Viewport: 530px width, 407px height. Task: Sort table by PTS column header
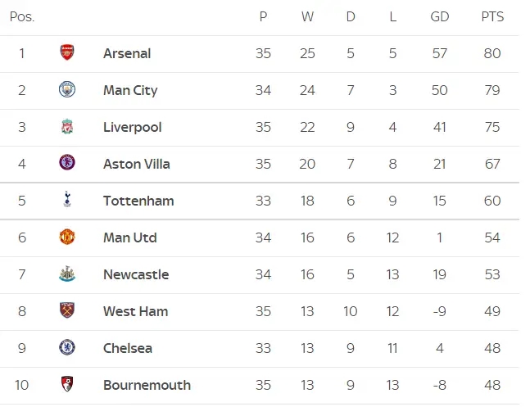(x=492, y=16)
